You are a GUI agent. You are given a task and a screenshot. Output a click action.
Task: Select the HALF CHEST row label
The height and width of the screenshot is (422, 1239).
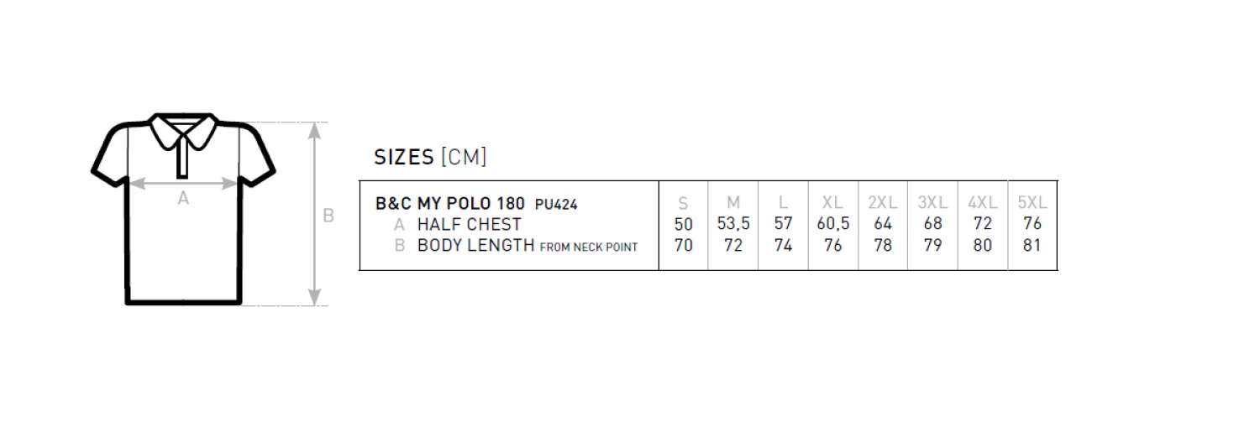[x=469, y=225]
